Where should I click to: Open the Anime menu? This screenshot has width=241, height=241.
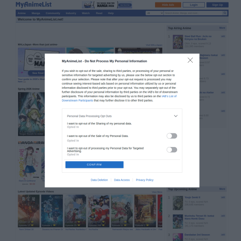tap(22, 13)
